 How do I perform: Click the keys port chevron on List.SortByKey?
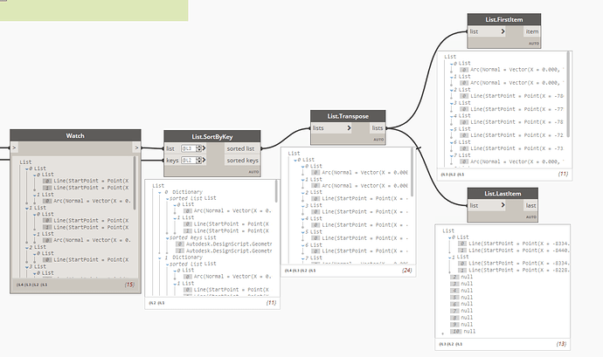[x=204, y=161]
